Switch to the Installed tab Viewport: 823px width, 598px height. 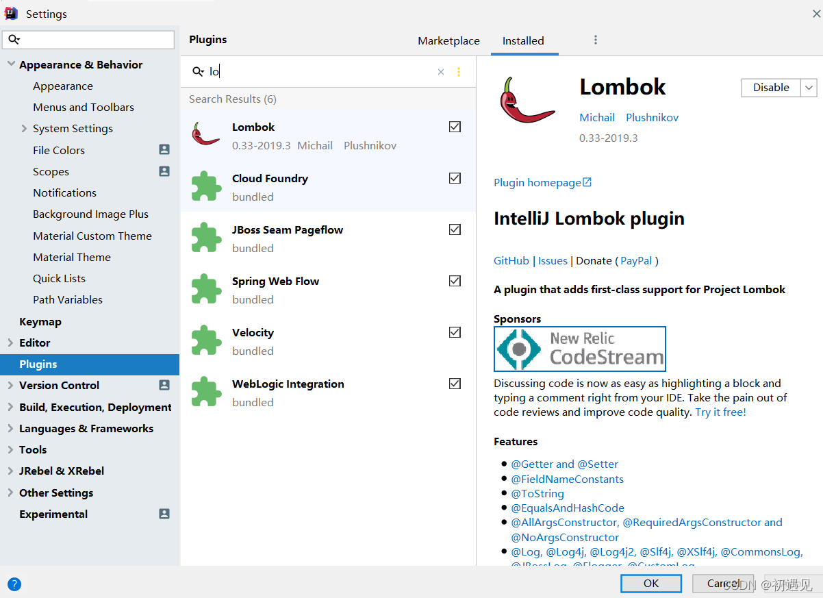pyautogui.click(x=523, y=40)
